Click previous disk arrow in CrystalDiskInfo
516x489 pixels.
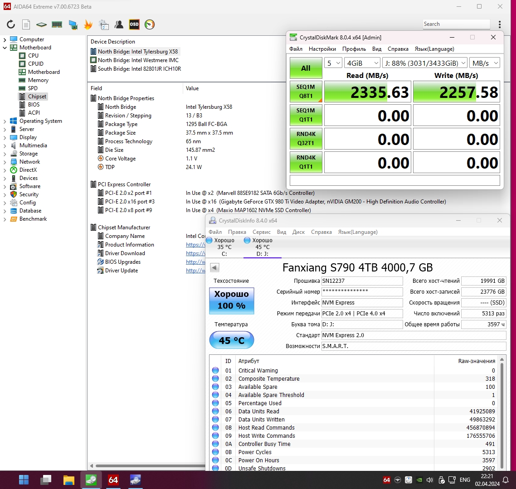pos(215,267)
